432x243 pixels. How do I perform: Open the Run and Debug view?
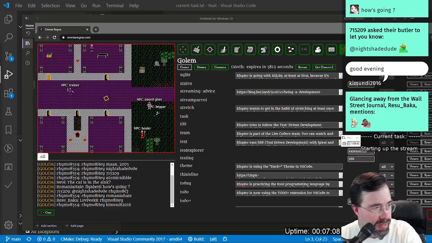[x=8, y=74]
